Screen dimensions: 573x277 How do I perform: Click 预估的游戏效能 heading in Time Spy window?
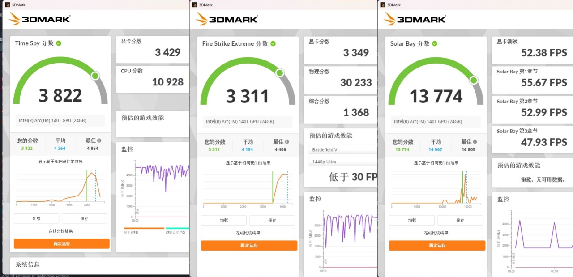pyautogui.click(x=143, y=118)
